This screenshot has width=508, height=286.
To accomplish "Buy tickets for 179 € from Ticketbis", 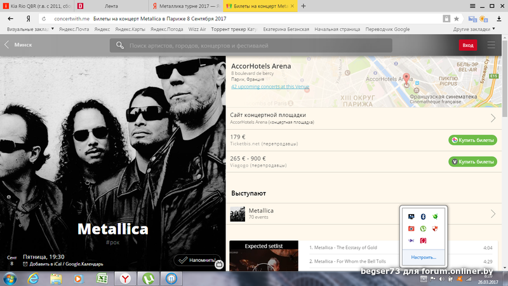I will tap(472, 140).
